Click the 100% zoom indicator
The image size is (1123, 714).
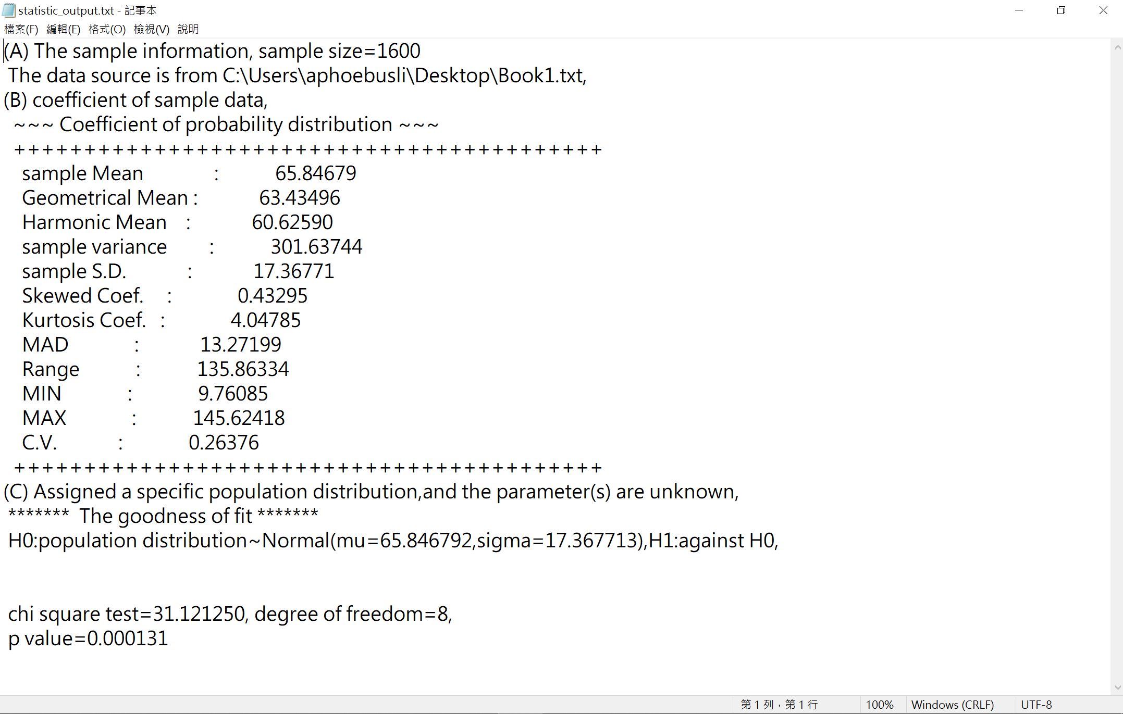pyautogui.click(x=880, y=705)
